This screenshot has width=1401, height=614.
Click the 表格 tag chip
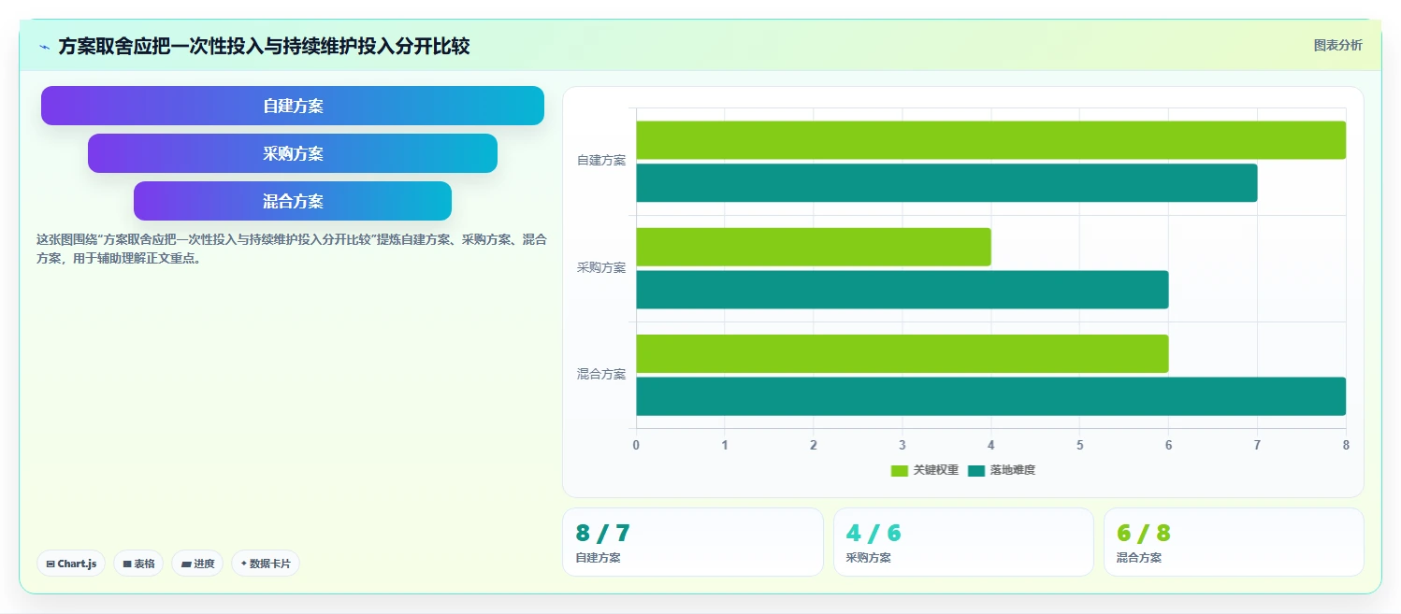tap(138, 564)
